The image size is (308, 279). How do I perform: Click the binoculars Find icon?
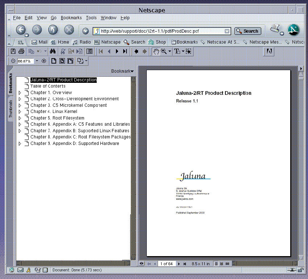pyautogui.click(x=53, y=51)
